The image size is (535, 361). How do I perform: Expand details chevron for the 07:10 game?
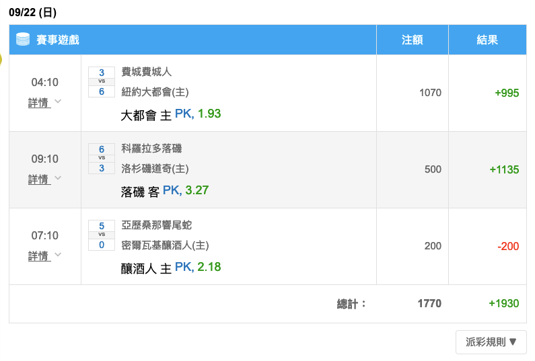[x=58, y=255]
